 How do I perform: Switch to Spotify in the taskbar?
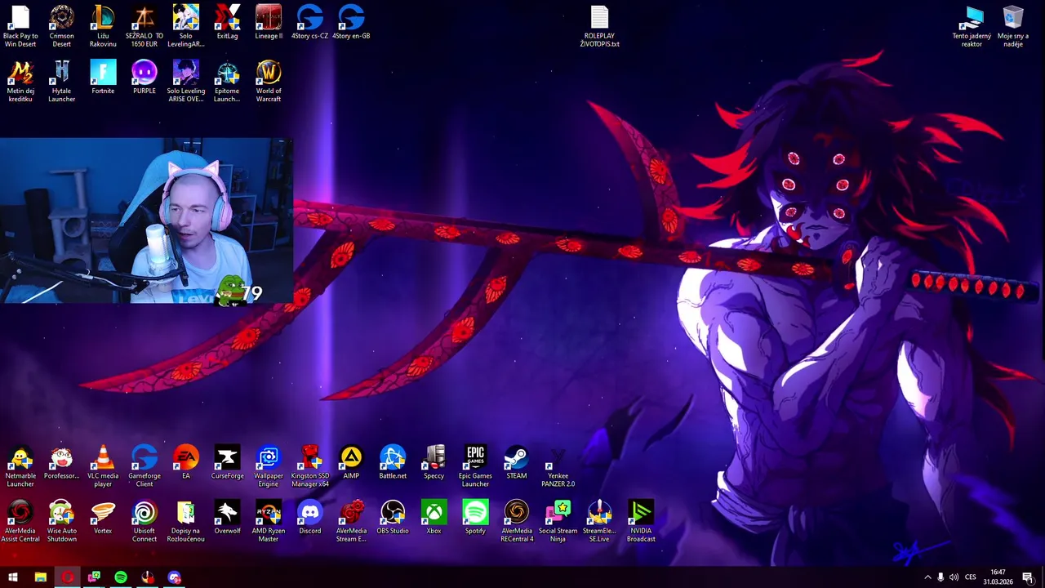click(x=121, y=577)
